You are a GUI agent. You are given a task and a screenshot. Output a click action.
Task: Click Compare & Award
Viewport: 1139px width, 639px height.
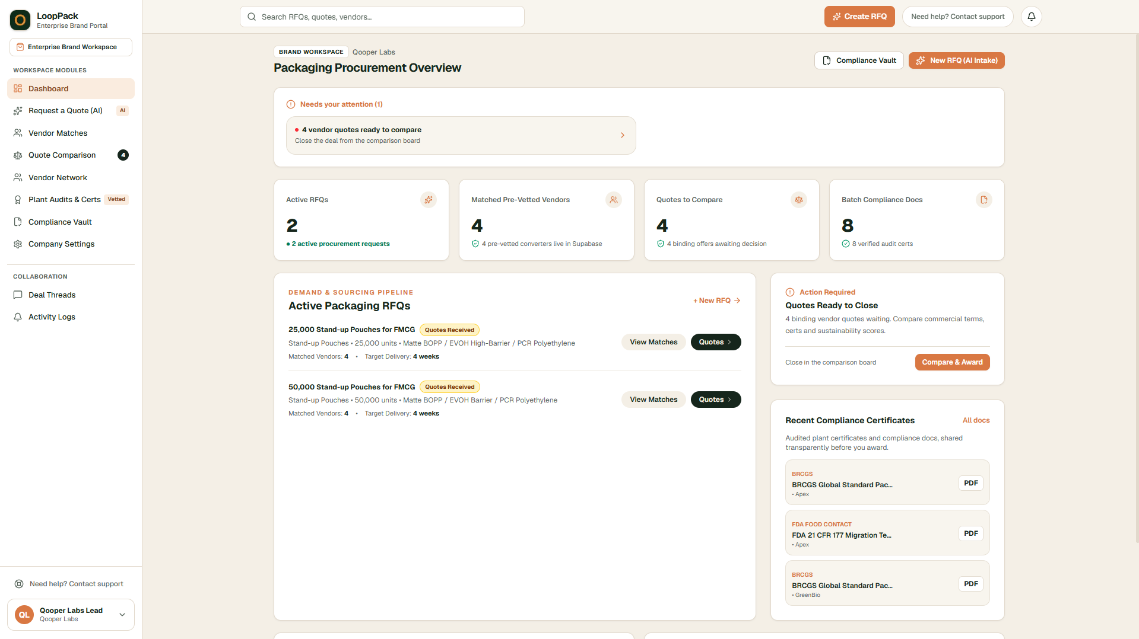[952, 362]
